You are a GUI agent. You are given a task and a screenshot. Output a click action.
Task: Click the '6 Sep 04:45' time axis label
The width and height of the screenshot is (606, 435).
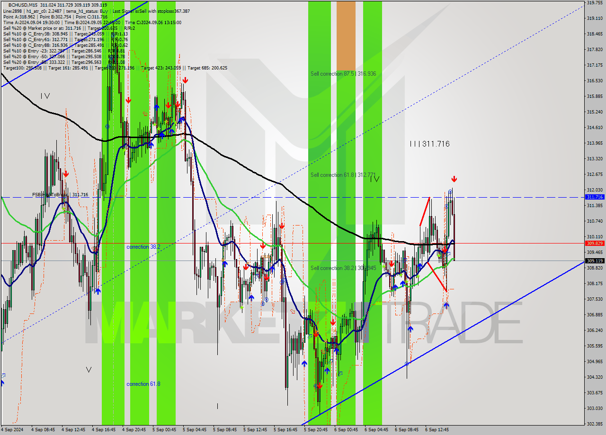(x=376, y=430)
